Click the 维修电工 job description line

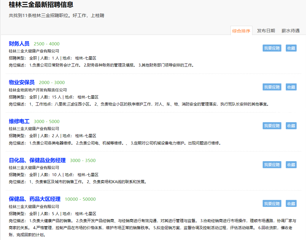(x=115, y=143)
